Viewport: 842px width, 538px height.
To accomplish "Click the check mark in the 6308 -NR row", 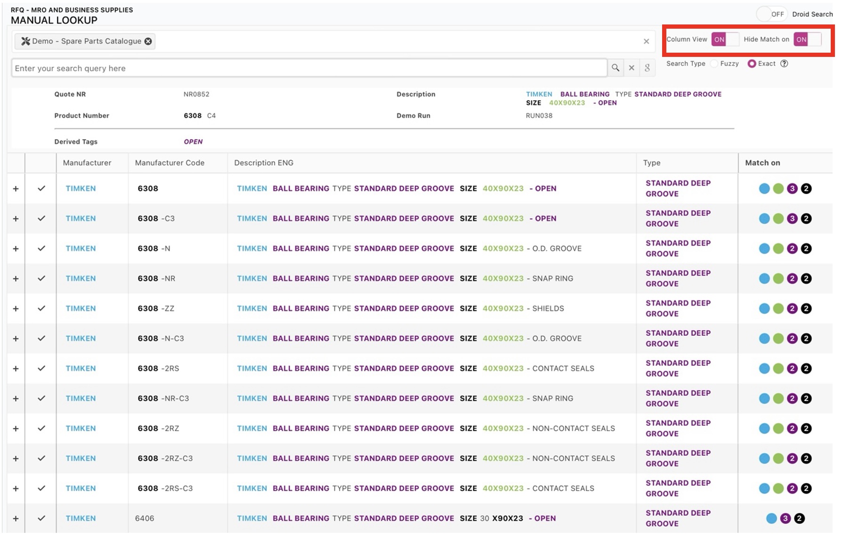I will point(41,278).
